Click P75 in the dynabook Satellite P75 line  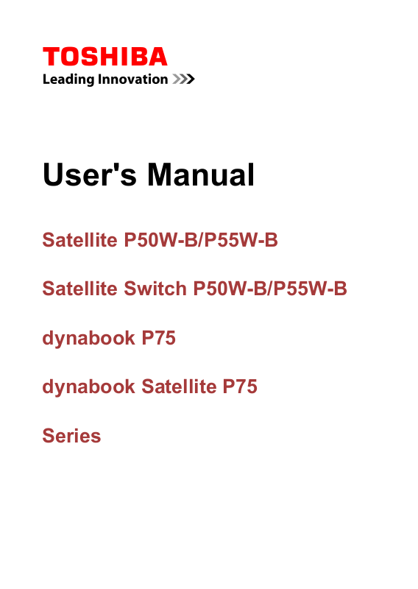point(240,387)
